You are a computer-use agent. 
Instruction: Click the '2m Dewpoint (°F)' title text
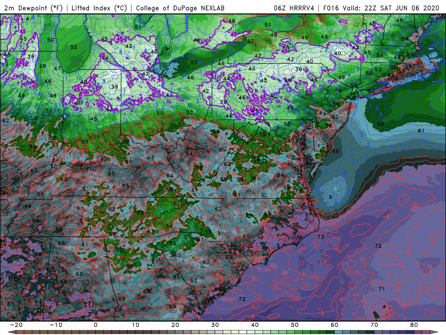33,8
